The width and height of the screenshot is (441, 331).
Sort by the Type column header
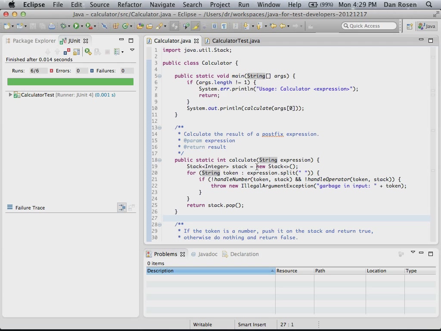[x=420, y=271]
